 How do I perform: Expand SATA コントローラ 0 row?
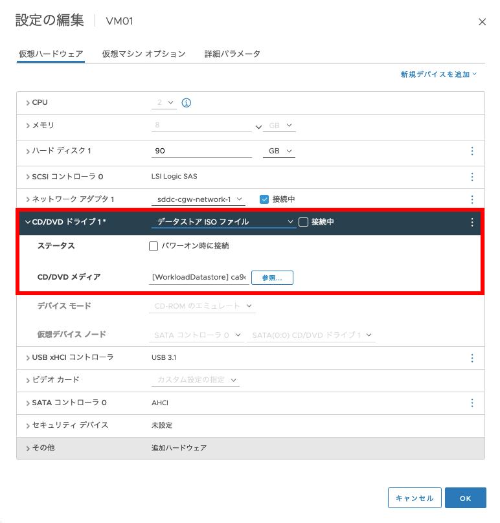(x=28, y=403)
